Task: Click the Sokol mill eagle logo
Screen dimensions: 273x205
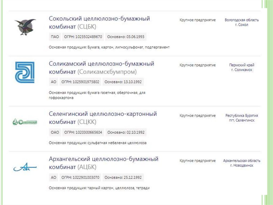Action: (25, 27)
